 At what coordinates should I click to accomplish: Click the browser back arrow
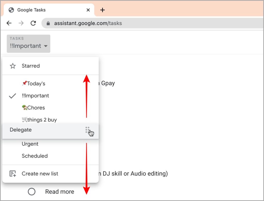[9, 23]
